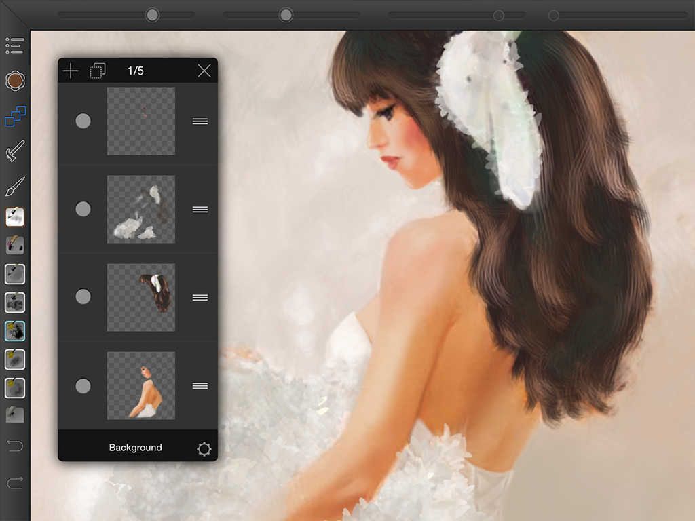Close the layers panel
This screenshot has height=521, width=695.
pyautogui.click(x=204, y=71)
